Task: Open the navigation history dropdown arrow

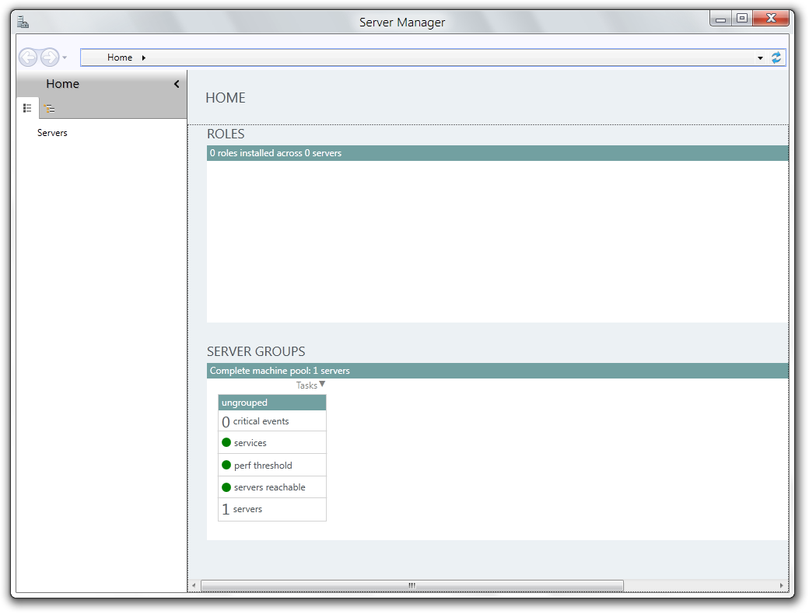Action: tap(65, 58)
